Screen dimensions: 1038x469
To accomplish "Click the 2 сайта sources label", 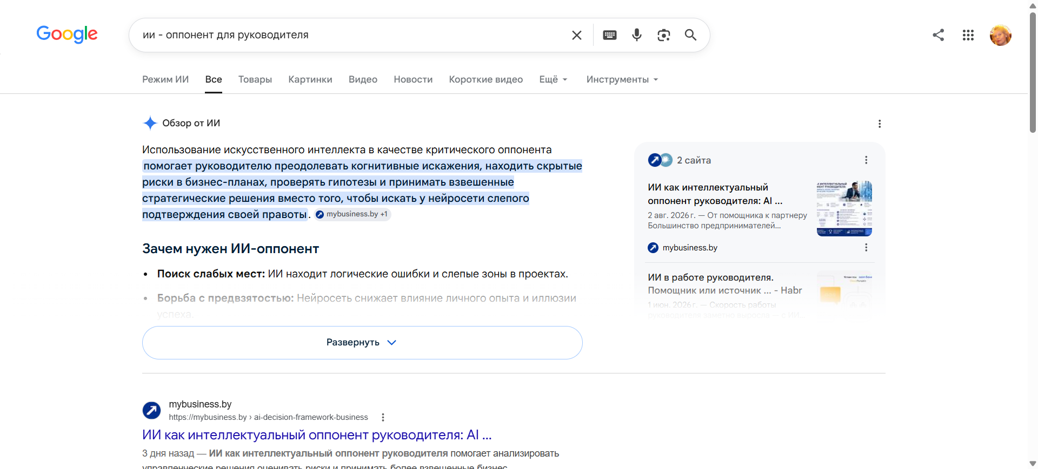I will coord(694,160).
